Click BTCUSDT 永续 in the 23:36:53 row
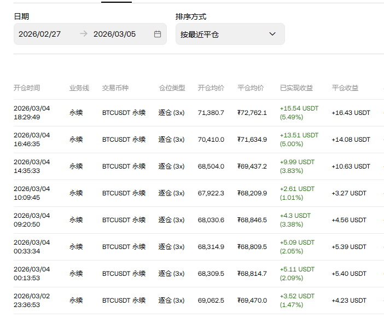The height and width of the screenshot is (318, 384). (124, 300)
